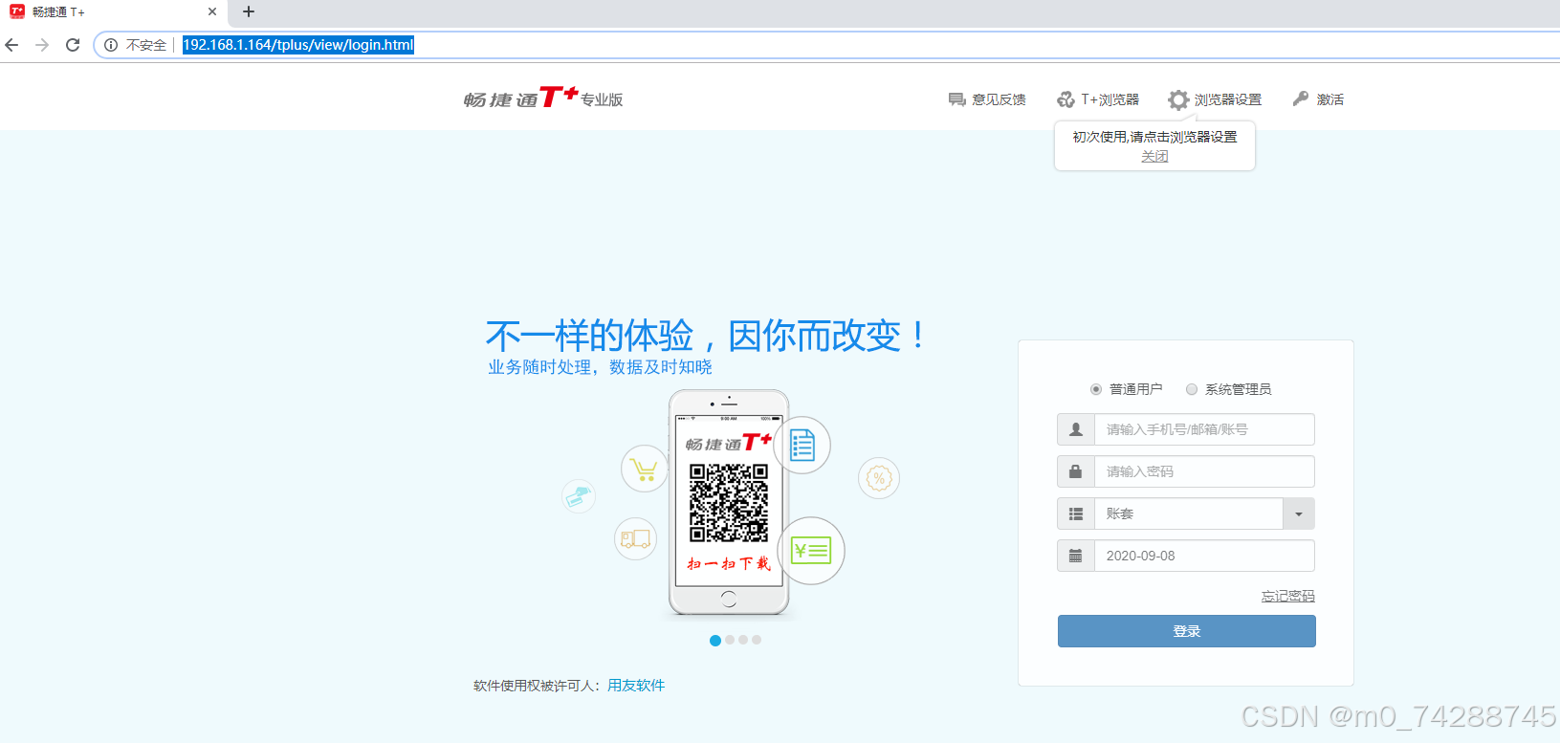The image size is (1560, 743).
Task: Click the calendar icon by date
Action: (1076, 556)
